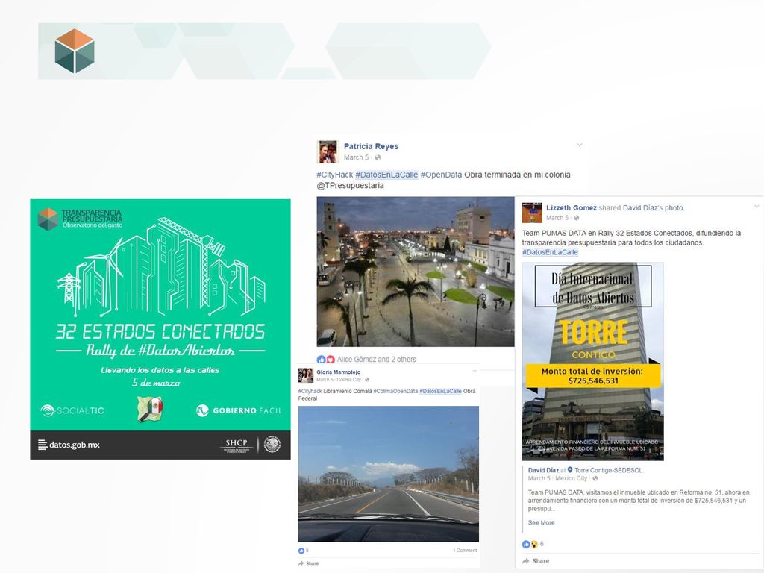The image size is (764, 573).
Task: Click 'March 5' timestamp on Patricia's post
Action: click(x=356, y=157)
